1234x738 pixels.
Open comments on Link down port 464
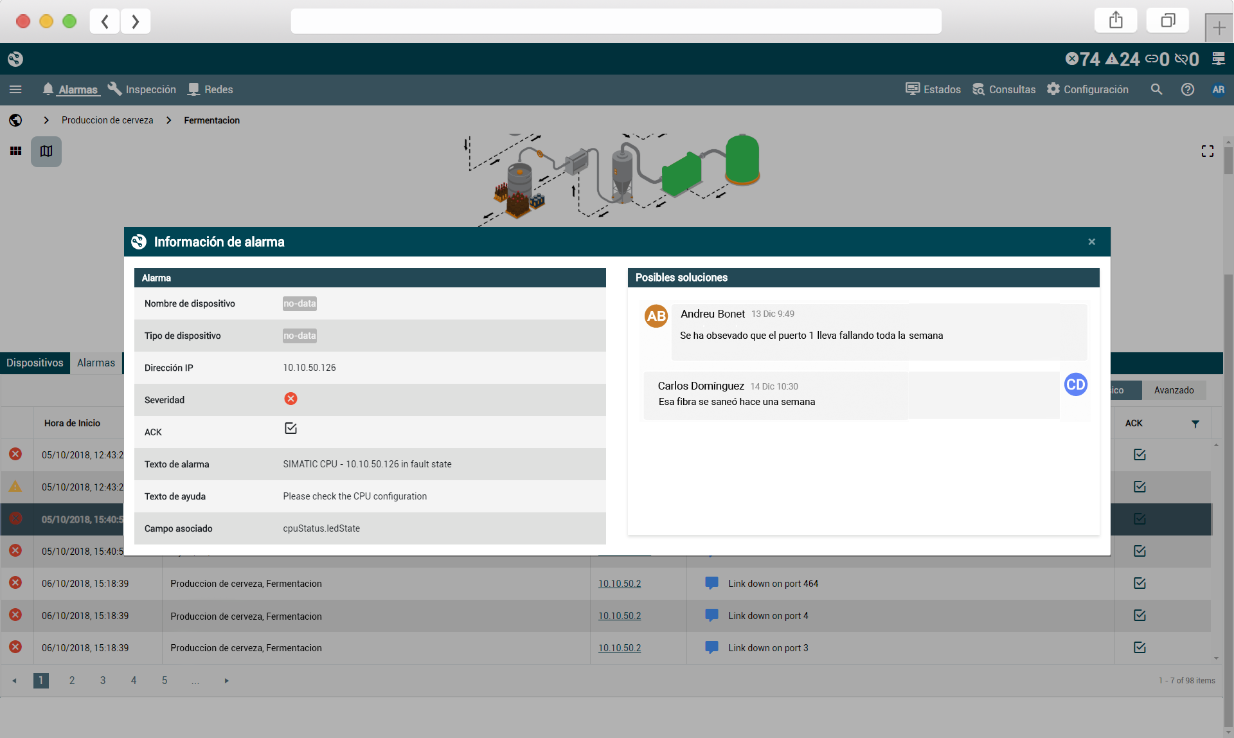tap(711, 583)
